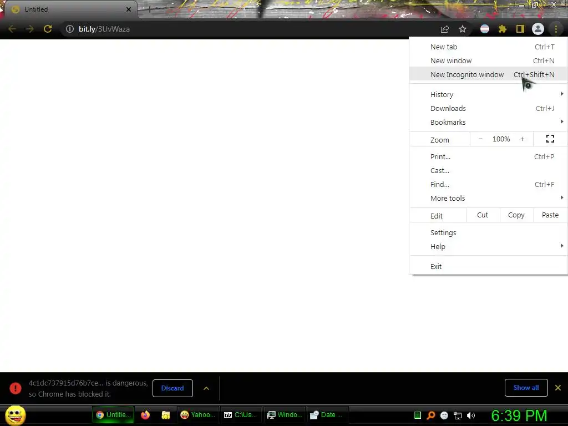Viewport: 568px width, 426px height.
Task: Decrease zoom with the minus button
Action: (481, 139)
